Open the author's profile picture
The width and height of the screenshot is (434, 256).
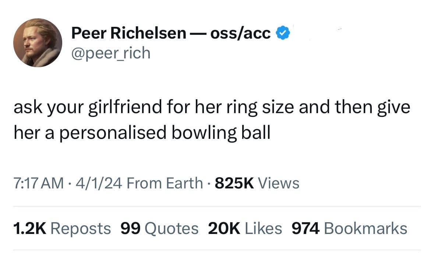38,43
